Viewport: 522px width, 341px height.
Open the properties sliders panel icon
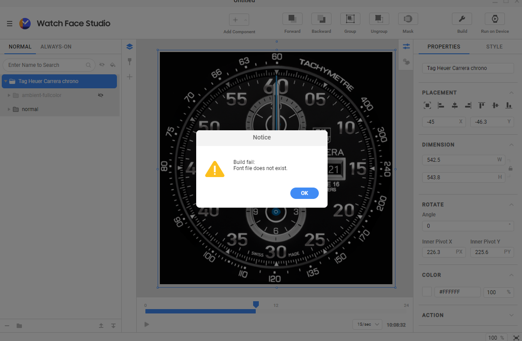pos(406,46)
